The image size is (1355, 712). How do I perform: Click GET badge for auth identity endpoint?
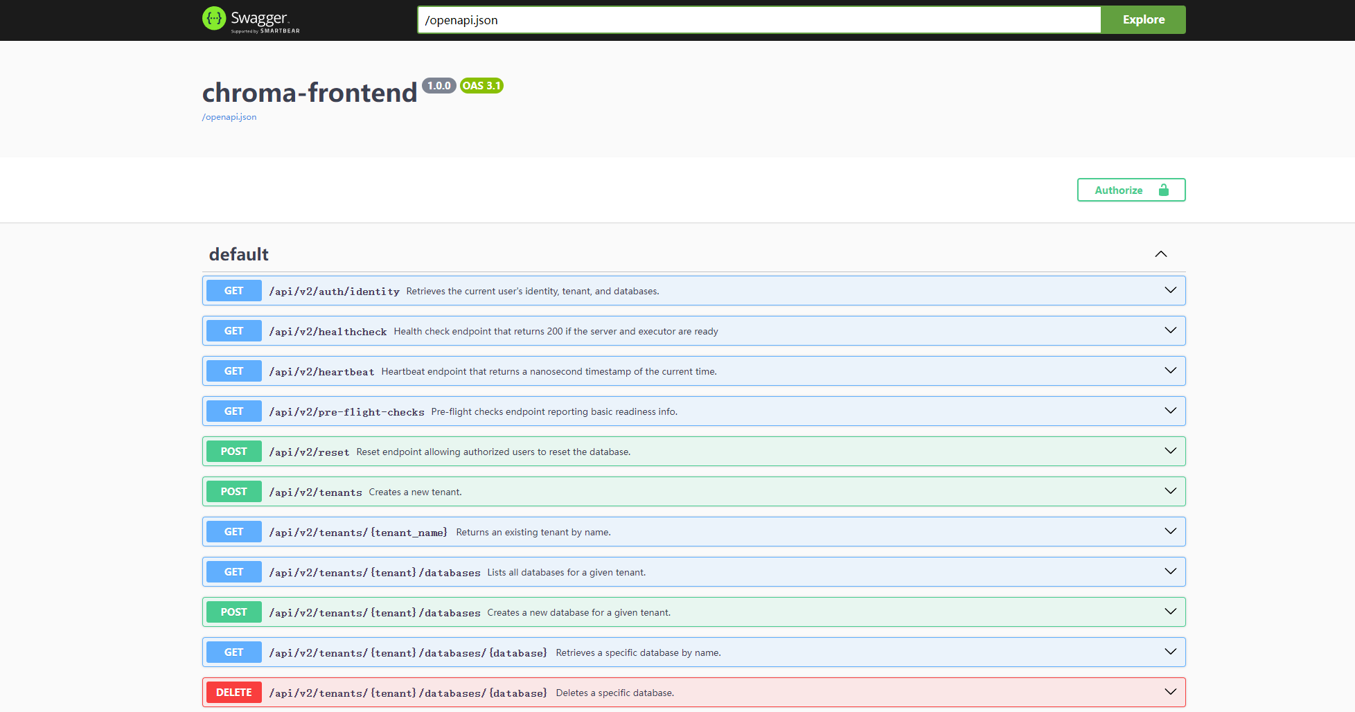233,291
